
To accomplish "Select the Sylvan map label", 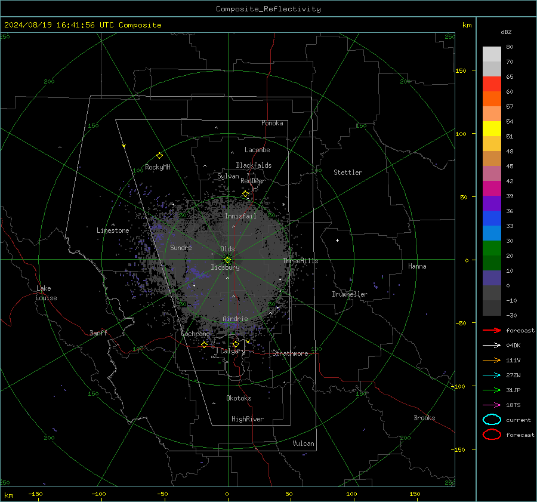I will pos(228,176).
